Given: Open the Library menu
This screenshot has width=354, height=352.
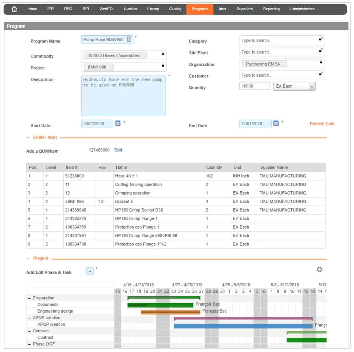Looking at the screenshot, I should [154, 9].
